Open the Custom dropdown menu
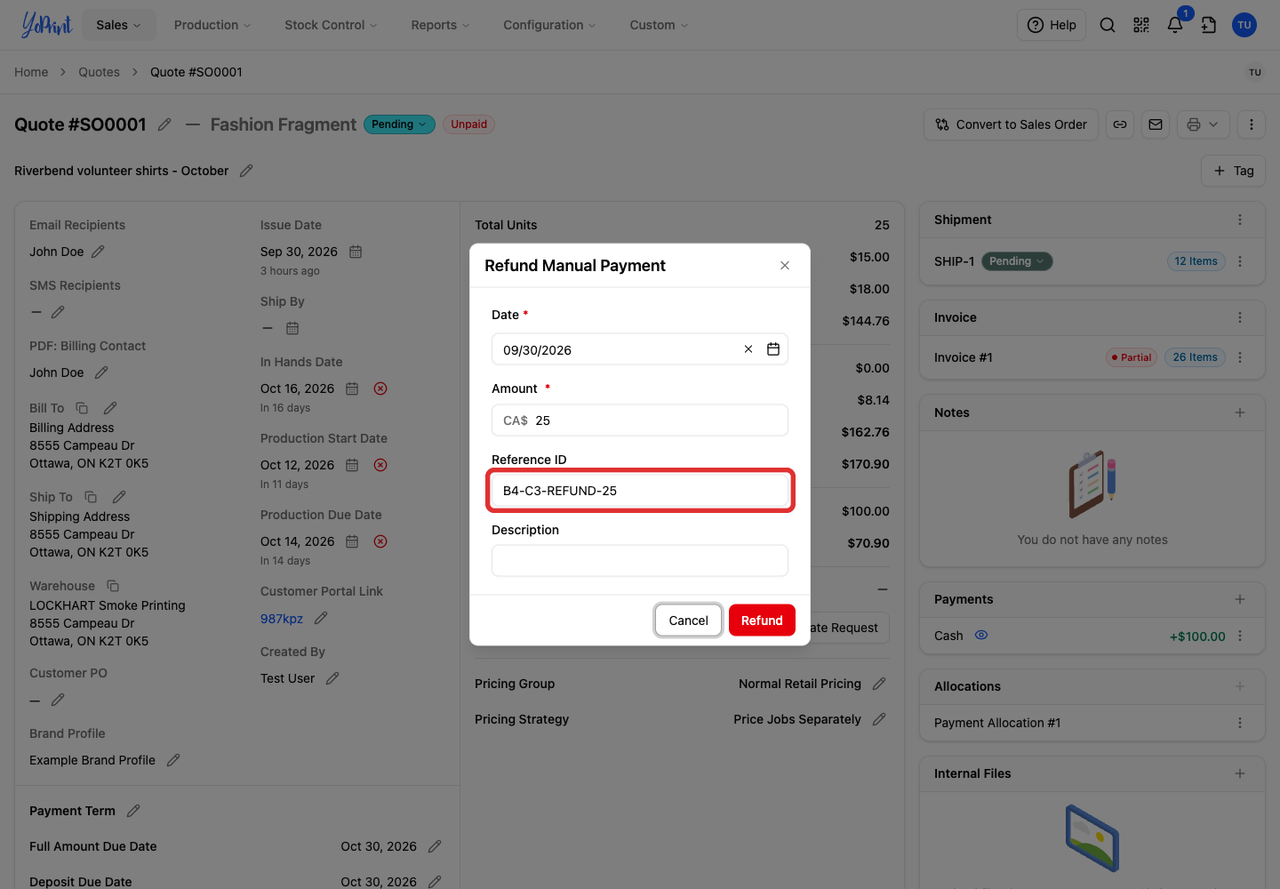 [x=659, y=25]
